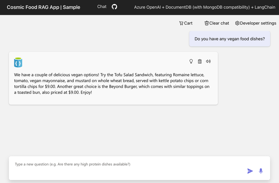The width and height of the screenshot is (279, 183).
Task: Open Developer settings text label
Action: click(x=258, y=23)
